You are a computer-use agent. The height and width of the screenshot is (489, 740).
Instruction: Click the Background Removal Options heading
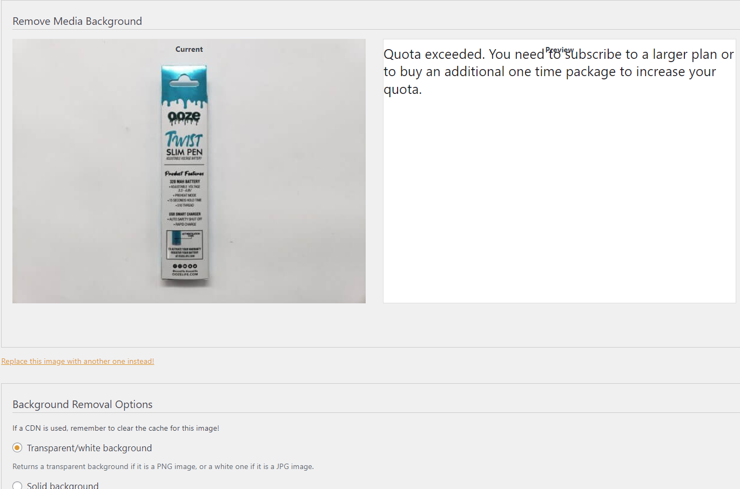(x=83, y=404)
